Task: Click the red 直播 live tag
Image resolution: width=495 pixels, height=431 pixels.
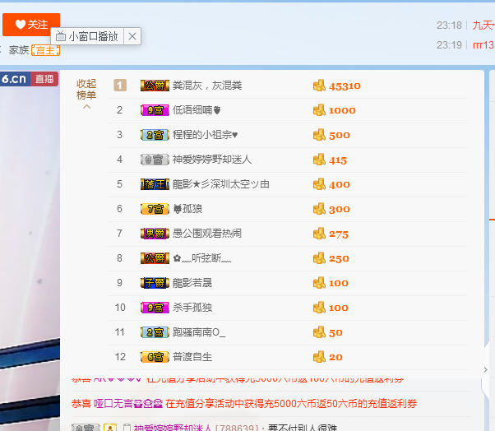Action: pos(44,79)
